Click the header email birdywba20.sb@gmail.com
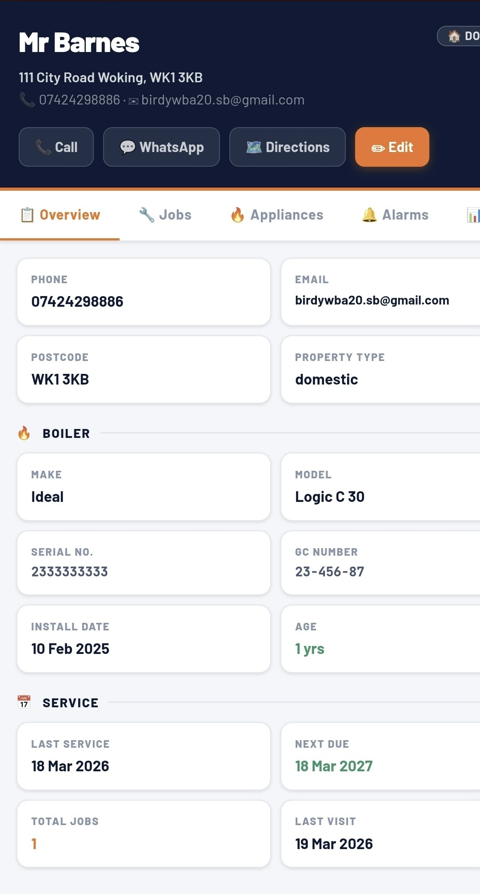The height and width of the screenshot is (894, 480). [x=223, y=100]
